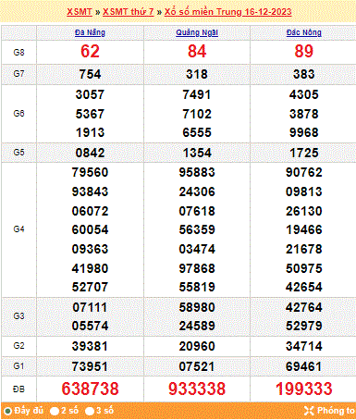Image resolution: width=356 pixels, height=420 pixels.
Task: Click the G1 row label
Action: (x=18, y=366)
